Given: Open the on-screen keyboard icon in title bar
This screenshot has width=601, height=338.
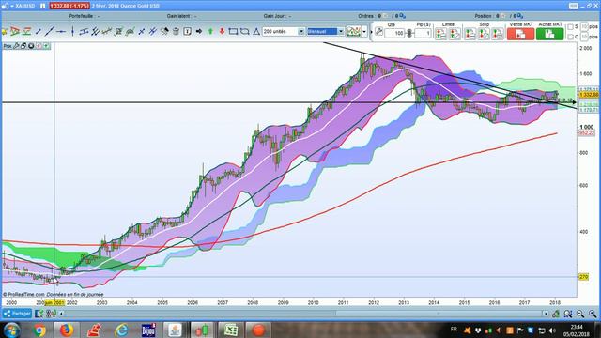Looking at the screenshot, I should 574,6.
